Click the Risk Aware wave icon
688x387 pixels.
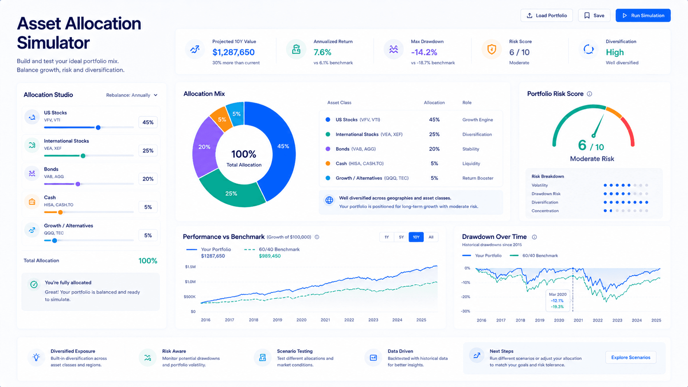pyautogui.click(x=148, y=357)
